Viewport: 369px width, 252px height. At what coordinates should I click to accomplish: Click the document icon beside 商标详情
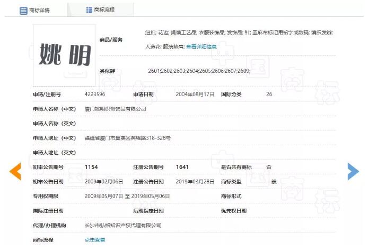[x=23, y=11]
